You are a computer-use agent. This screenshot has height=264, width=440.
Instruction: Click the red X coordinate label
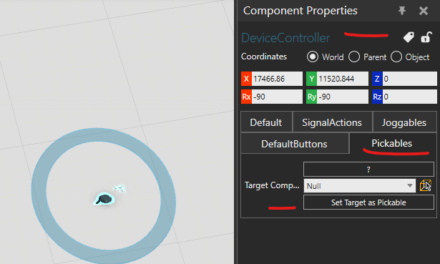pos(246,79)
